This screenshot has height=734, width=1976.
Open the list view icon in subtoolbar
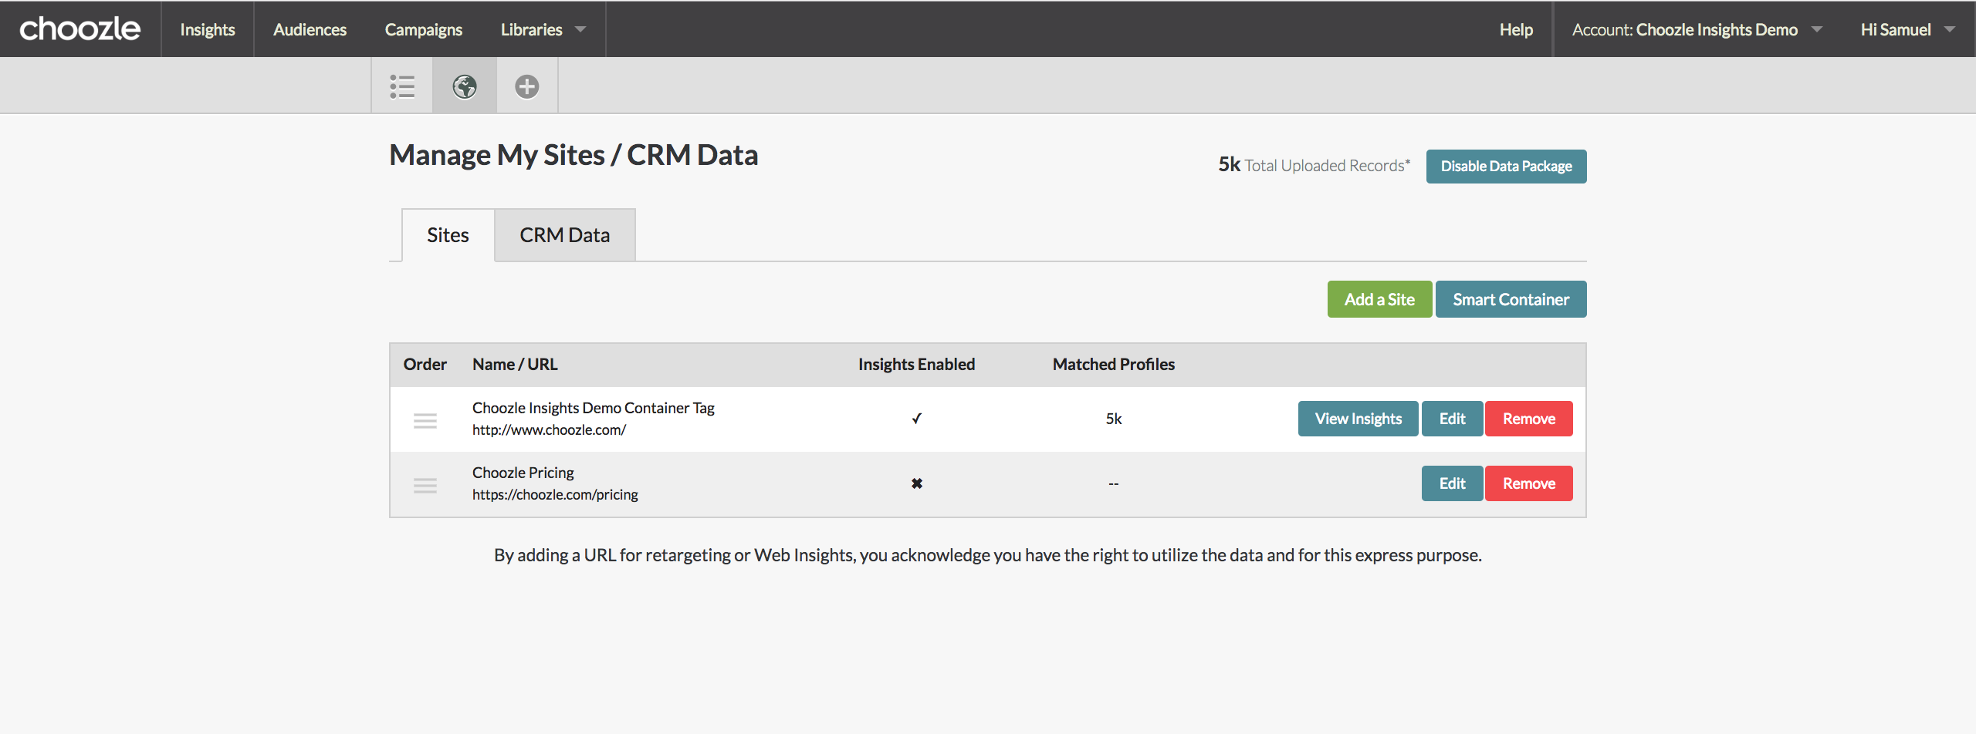[x=402, y=86]
